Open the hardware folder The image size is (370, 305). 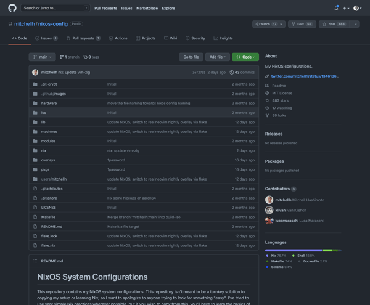pos(49,103)
